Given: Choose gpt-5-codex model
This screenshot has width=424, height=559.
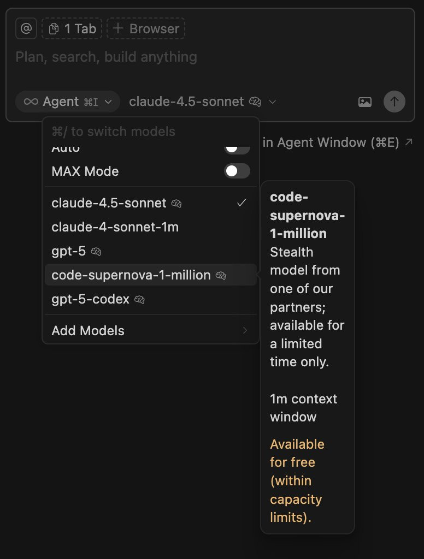Looking at the screenshot, I should [90, 300].
